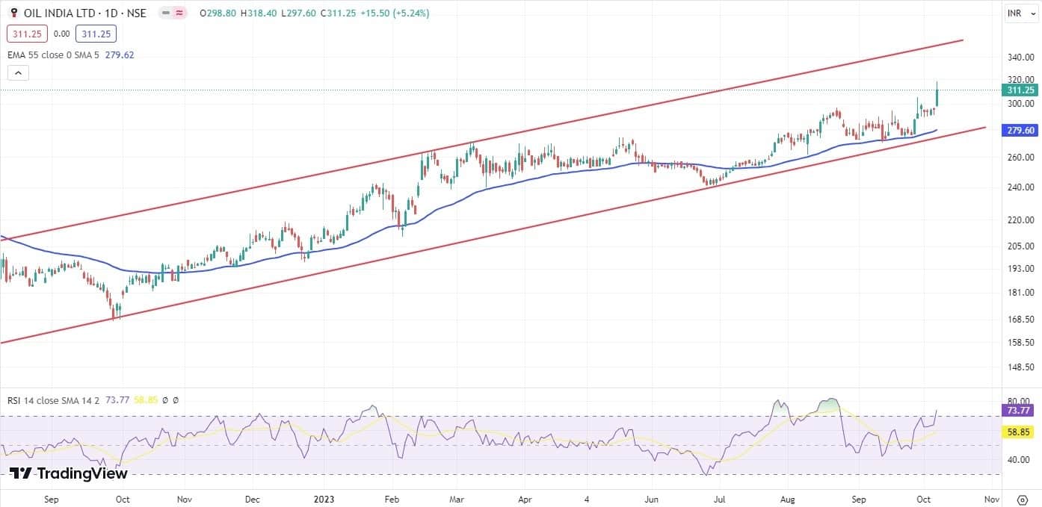The height and width of the screenshot is (507, 1042).
Task: Collapse the indicator legend with chevron button
Action: pyautogui.click(x=18, y=72)
